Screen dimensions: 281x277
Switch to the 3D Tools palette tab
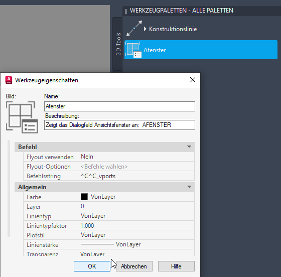pyautogui.click(x=118, y=44)
